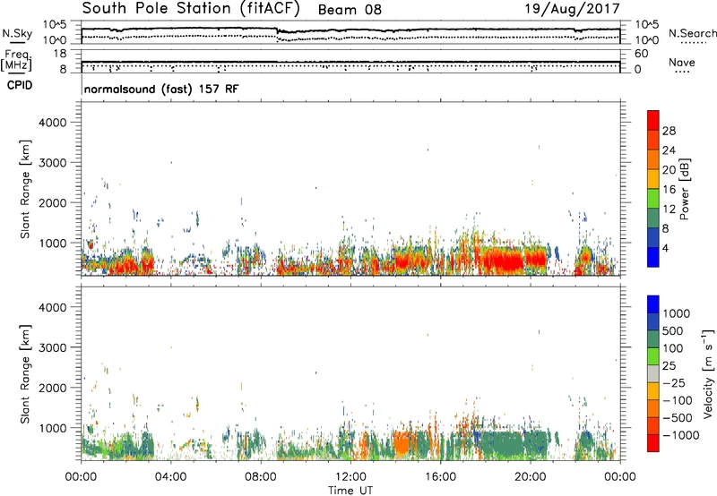Click the orange velocity patch near 14:00

(x=402, y=444)
